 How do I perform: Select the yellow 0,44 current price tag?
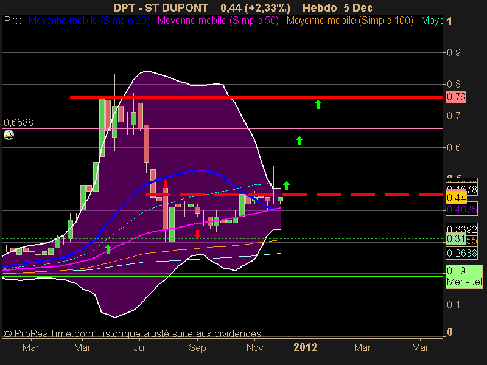(456, 198)
